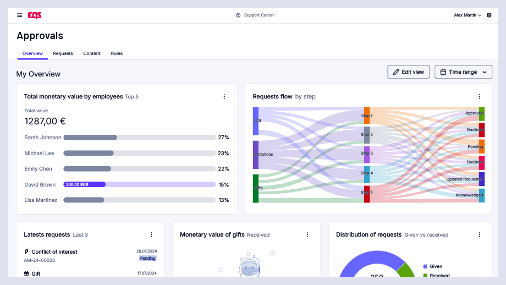The height and width of the screenshot is (285, 506).
Task: Open the hamburger navigation menu
Action: 20,15
